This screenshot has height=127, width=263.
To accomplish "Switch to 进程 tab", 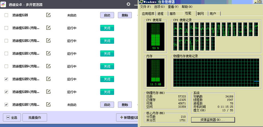I will tap(162, 14).
